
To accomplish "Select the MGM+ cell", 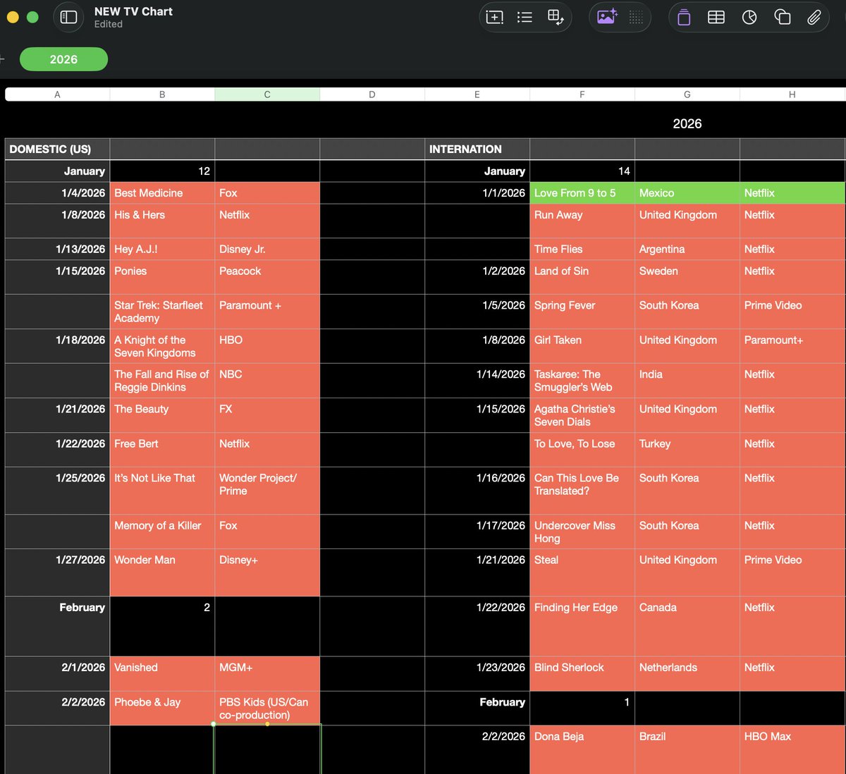I will (x=267, y=673).
